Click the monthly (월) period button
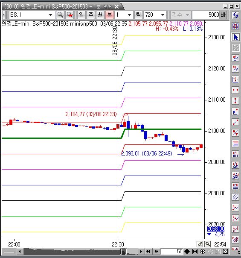 coord(100,15)
